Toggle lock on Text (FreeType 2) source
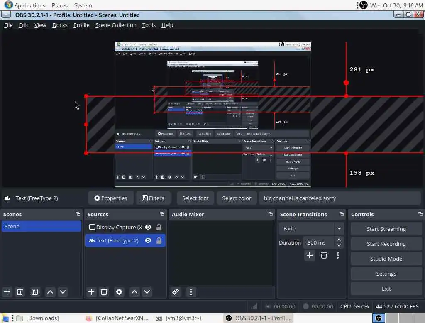The width and height of the screenshot is (425, 323). 159,240
